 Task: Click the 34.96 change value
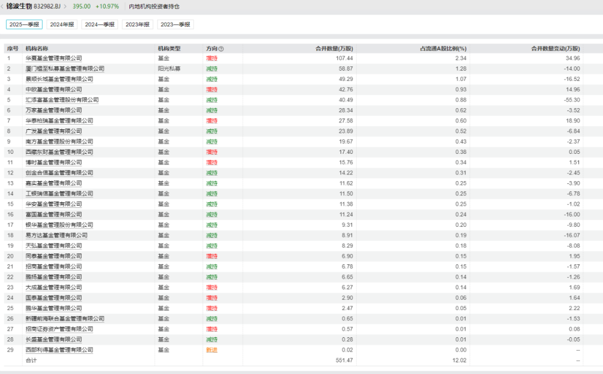tap(573, 59)
